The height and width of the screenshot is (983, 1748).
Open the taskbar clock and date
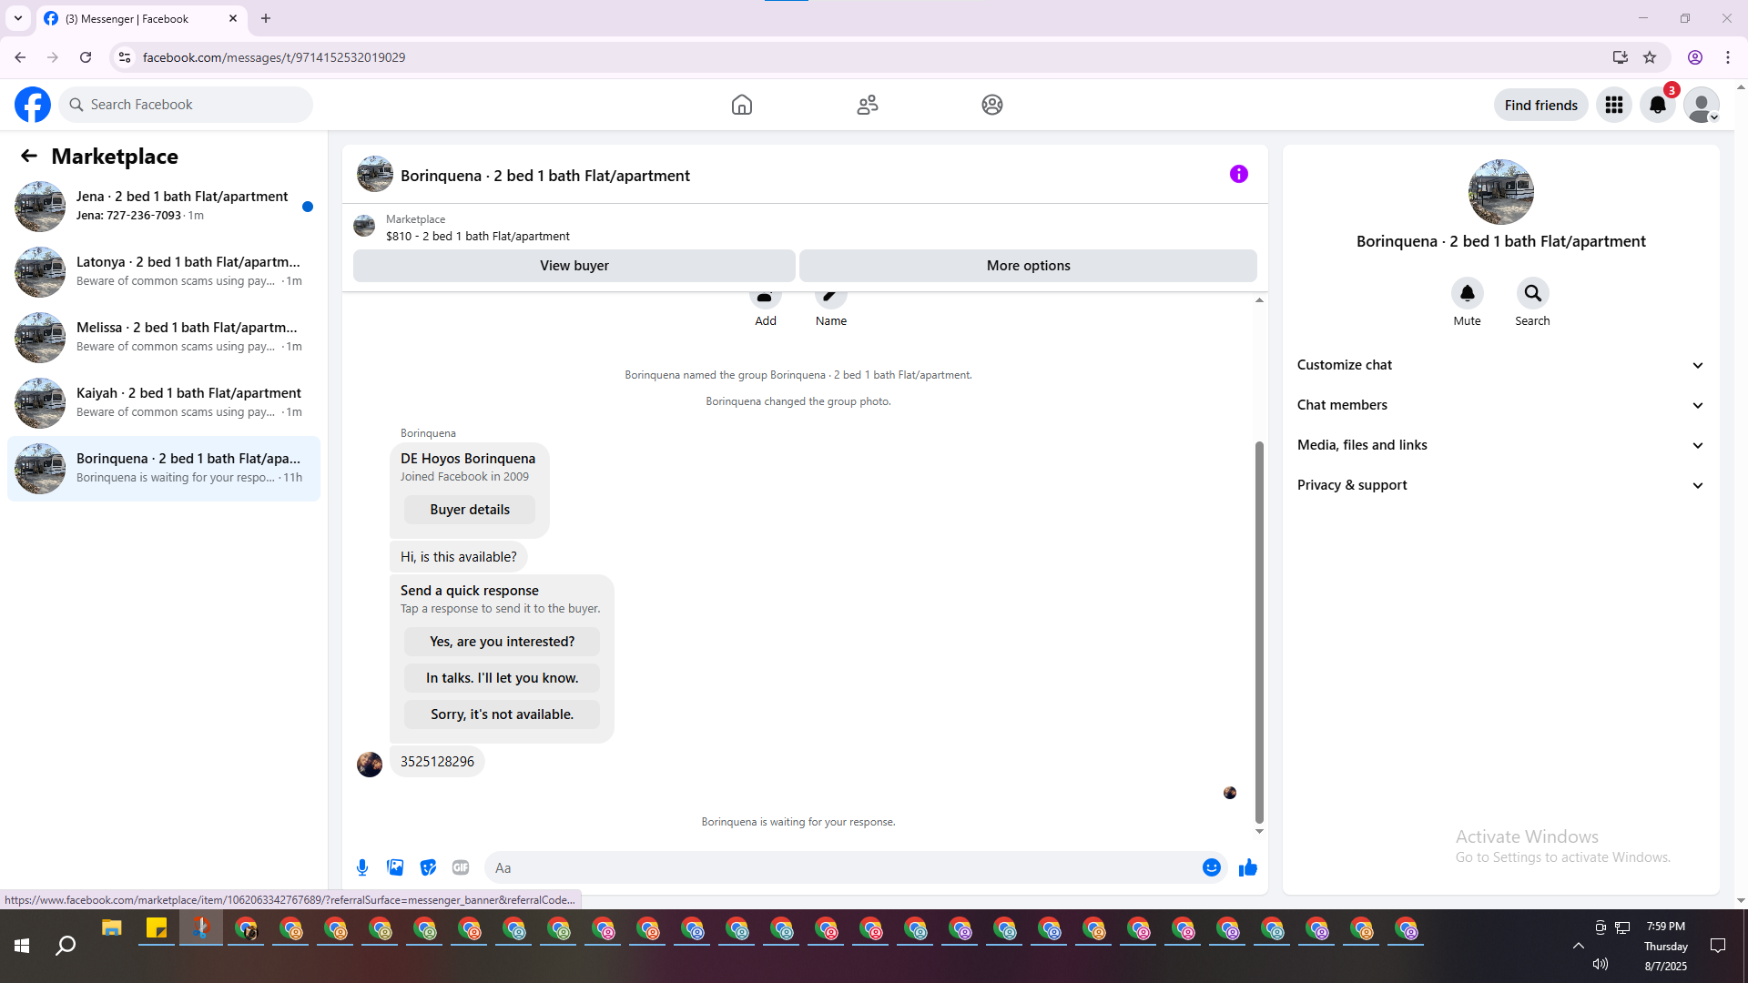[1666, 947]
